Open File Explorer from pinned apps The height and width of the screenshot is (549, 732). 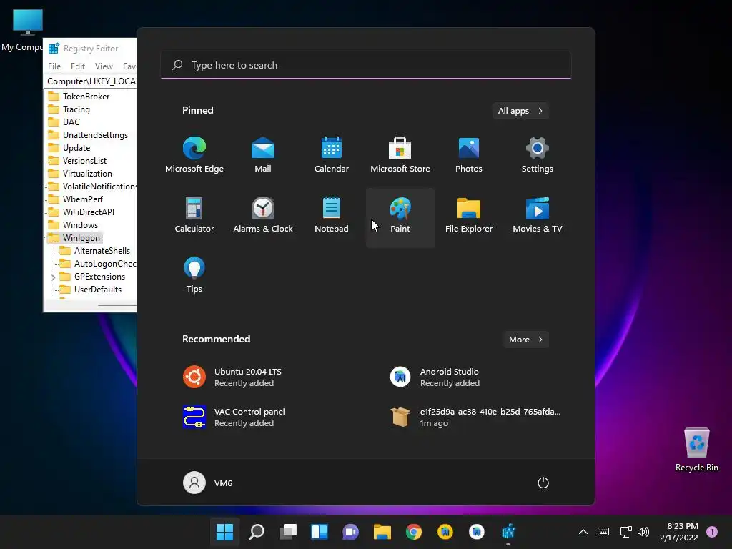469,216
